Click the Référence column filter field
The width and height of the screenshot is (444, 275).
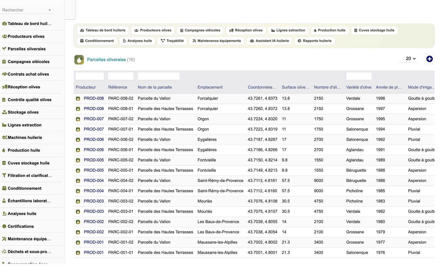[x=121, y=76]
